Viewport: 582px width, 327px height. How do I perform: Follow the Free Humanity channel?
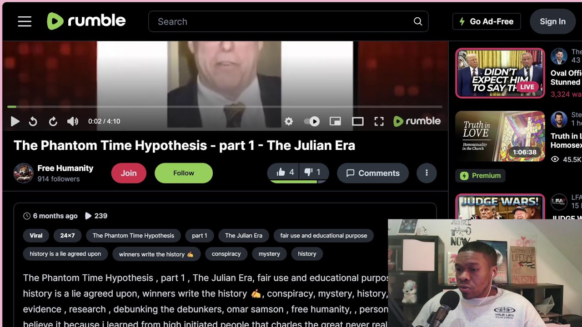pos(184,173)
